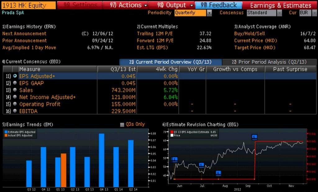Screen dimensions: 318x192
Task: Click the 1913 HK Equity ticker field
Action: coord(28,5)
